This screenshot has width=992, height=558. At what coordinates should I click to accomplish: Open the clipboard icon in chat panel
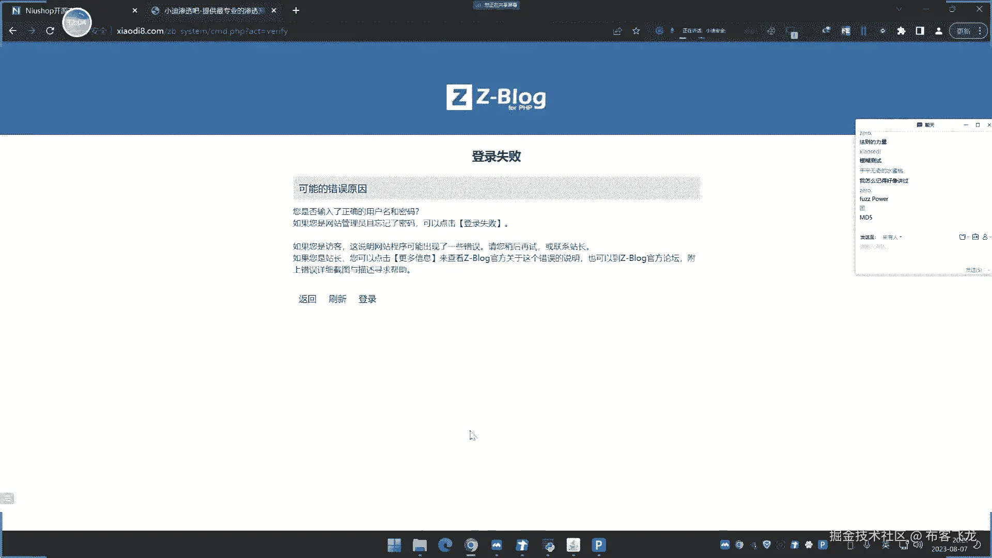click(975, 237)
